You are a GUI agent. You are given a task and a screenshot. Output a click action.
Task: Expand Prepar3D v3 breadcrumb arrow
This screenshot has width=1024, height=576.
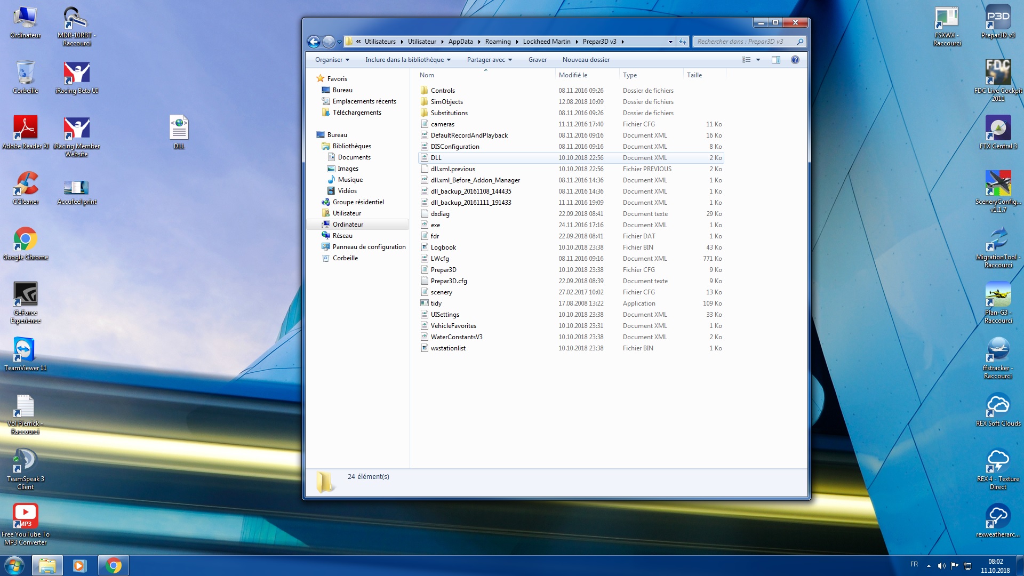click(622, 42)
